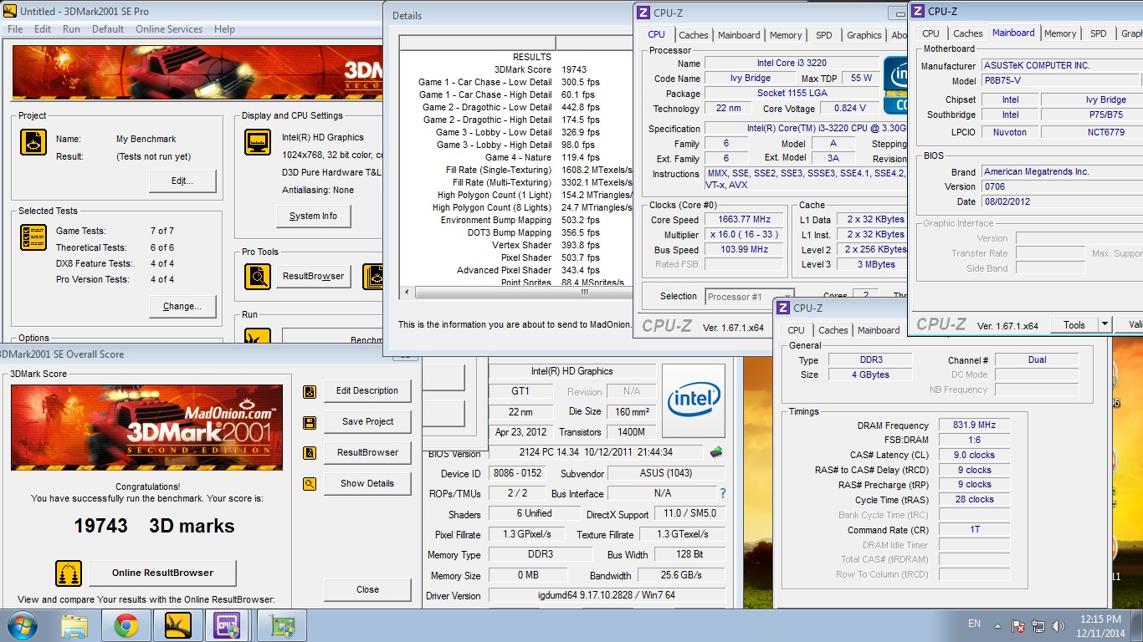This screenshot has height=642, width=1143.
Task: Click ResultBrowser button in Pro Tools
Action: (x=314, y=277)
